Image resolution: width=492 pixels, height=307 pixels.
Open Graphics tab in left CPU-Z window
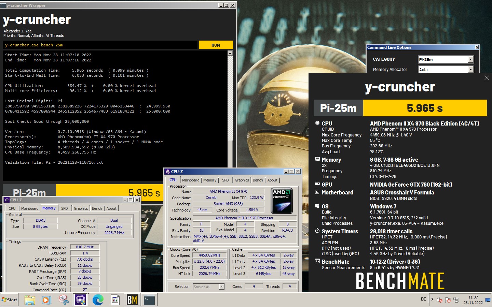click(x=81, y=208)
